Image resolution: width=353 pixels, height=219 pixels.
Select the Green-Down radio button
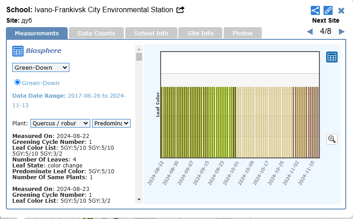click(x=18, y=82)
